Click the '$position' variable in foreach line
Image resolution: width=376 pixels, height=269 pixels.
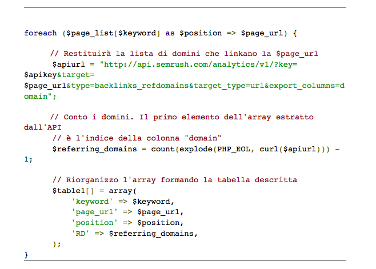point(201,33)
